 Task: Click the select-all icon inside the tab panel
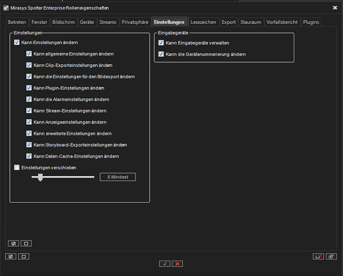(13, 244)
